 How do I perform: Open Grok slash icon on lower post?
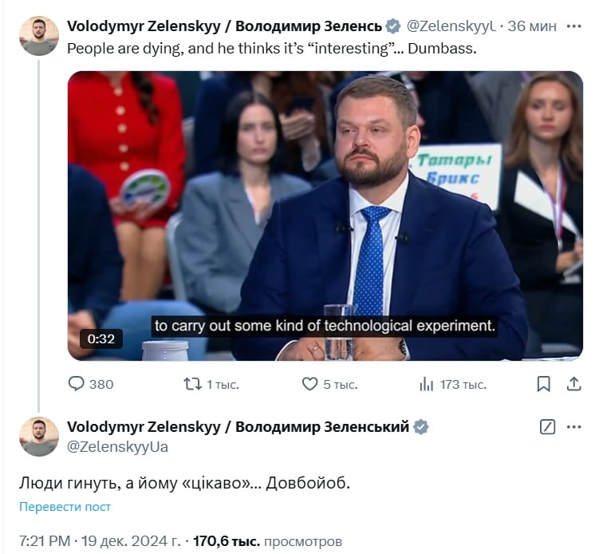[547, 427]
